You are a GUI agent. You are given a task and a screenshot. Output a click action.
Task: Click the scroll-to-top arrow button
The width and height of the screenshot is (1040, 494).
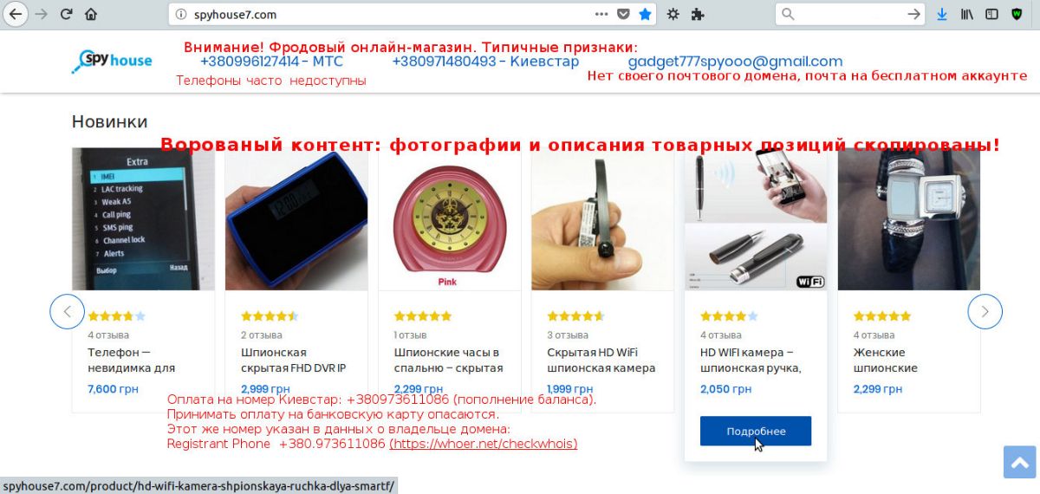1020,462
